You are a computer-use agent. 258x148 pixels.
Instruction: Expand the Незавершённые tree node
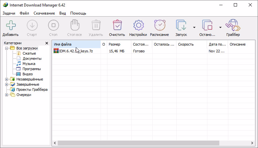tap(6, 79)
